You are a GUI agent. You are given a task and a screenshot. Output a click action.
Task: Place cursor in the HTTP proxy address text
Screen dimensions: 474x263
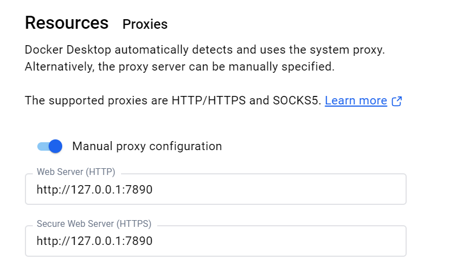[94, 190]
